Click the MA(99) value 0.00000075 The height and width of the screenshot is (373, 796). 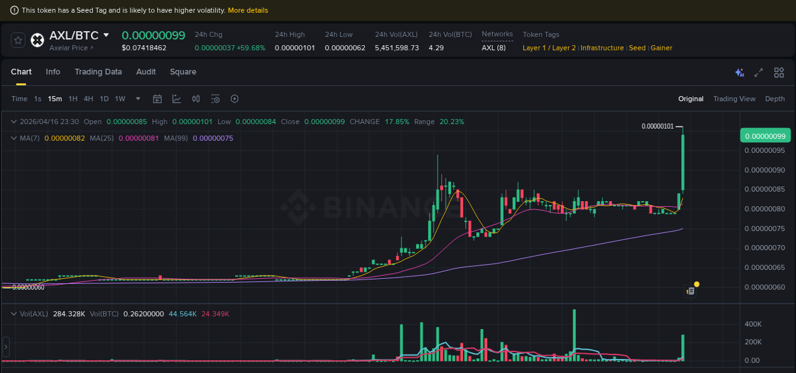[x=213, y=138]
